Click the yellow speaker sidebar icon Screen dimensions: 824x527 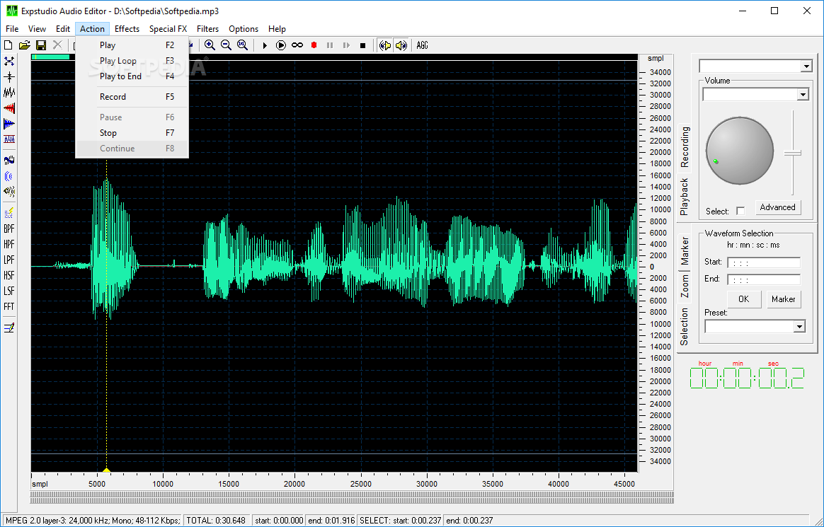pos(9,191)
